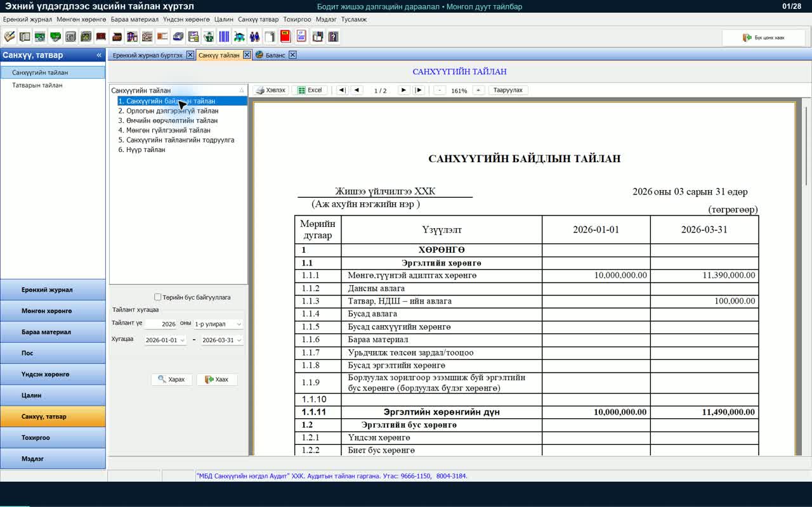Click the red book toolbar icon
Image resolution: width=812 pixels, height=507 pixels.
coord(285,37)
